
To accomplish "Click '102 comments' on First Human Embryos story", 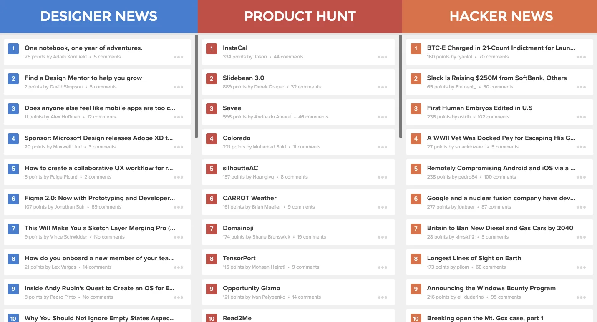I will (493, 117).
